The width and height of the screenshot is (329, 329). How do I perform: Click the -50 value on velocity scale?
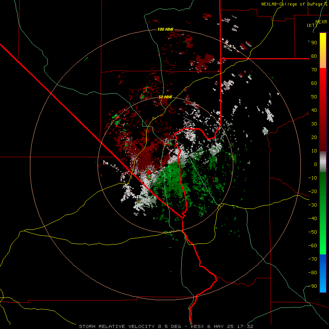coord(313,232)
